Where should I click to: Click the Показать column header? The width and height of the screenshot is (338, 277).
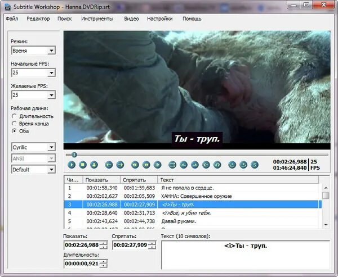[x=101, y=180]
